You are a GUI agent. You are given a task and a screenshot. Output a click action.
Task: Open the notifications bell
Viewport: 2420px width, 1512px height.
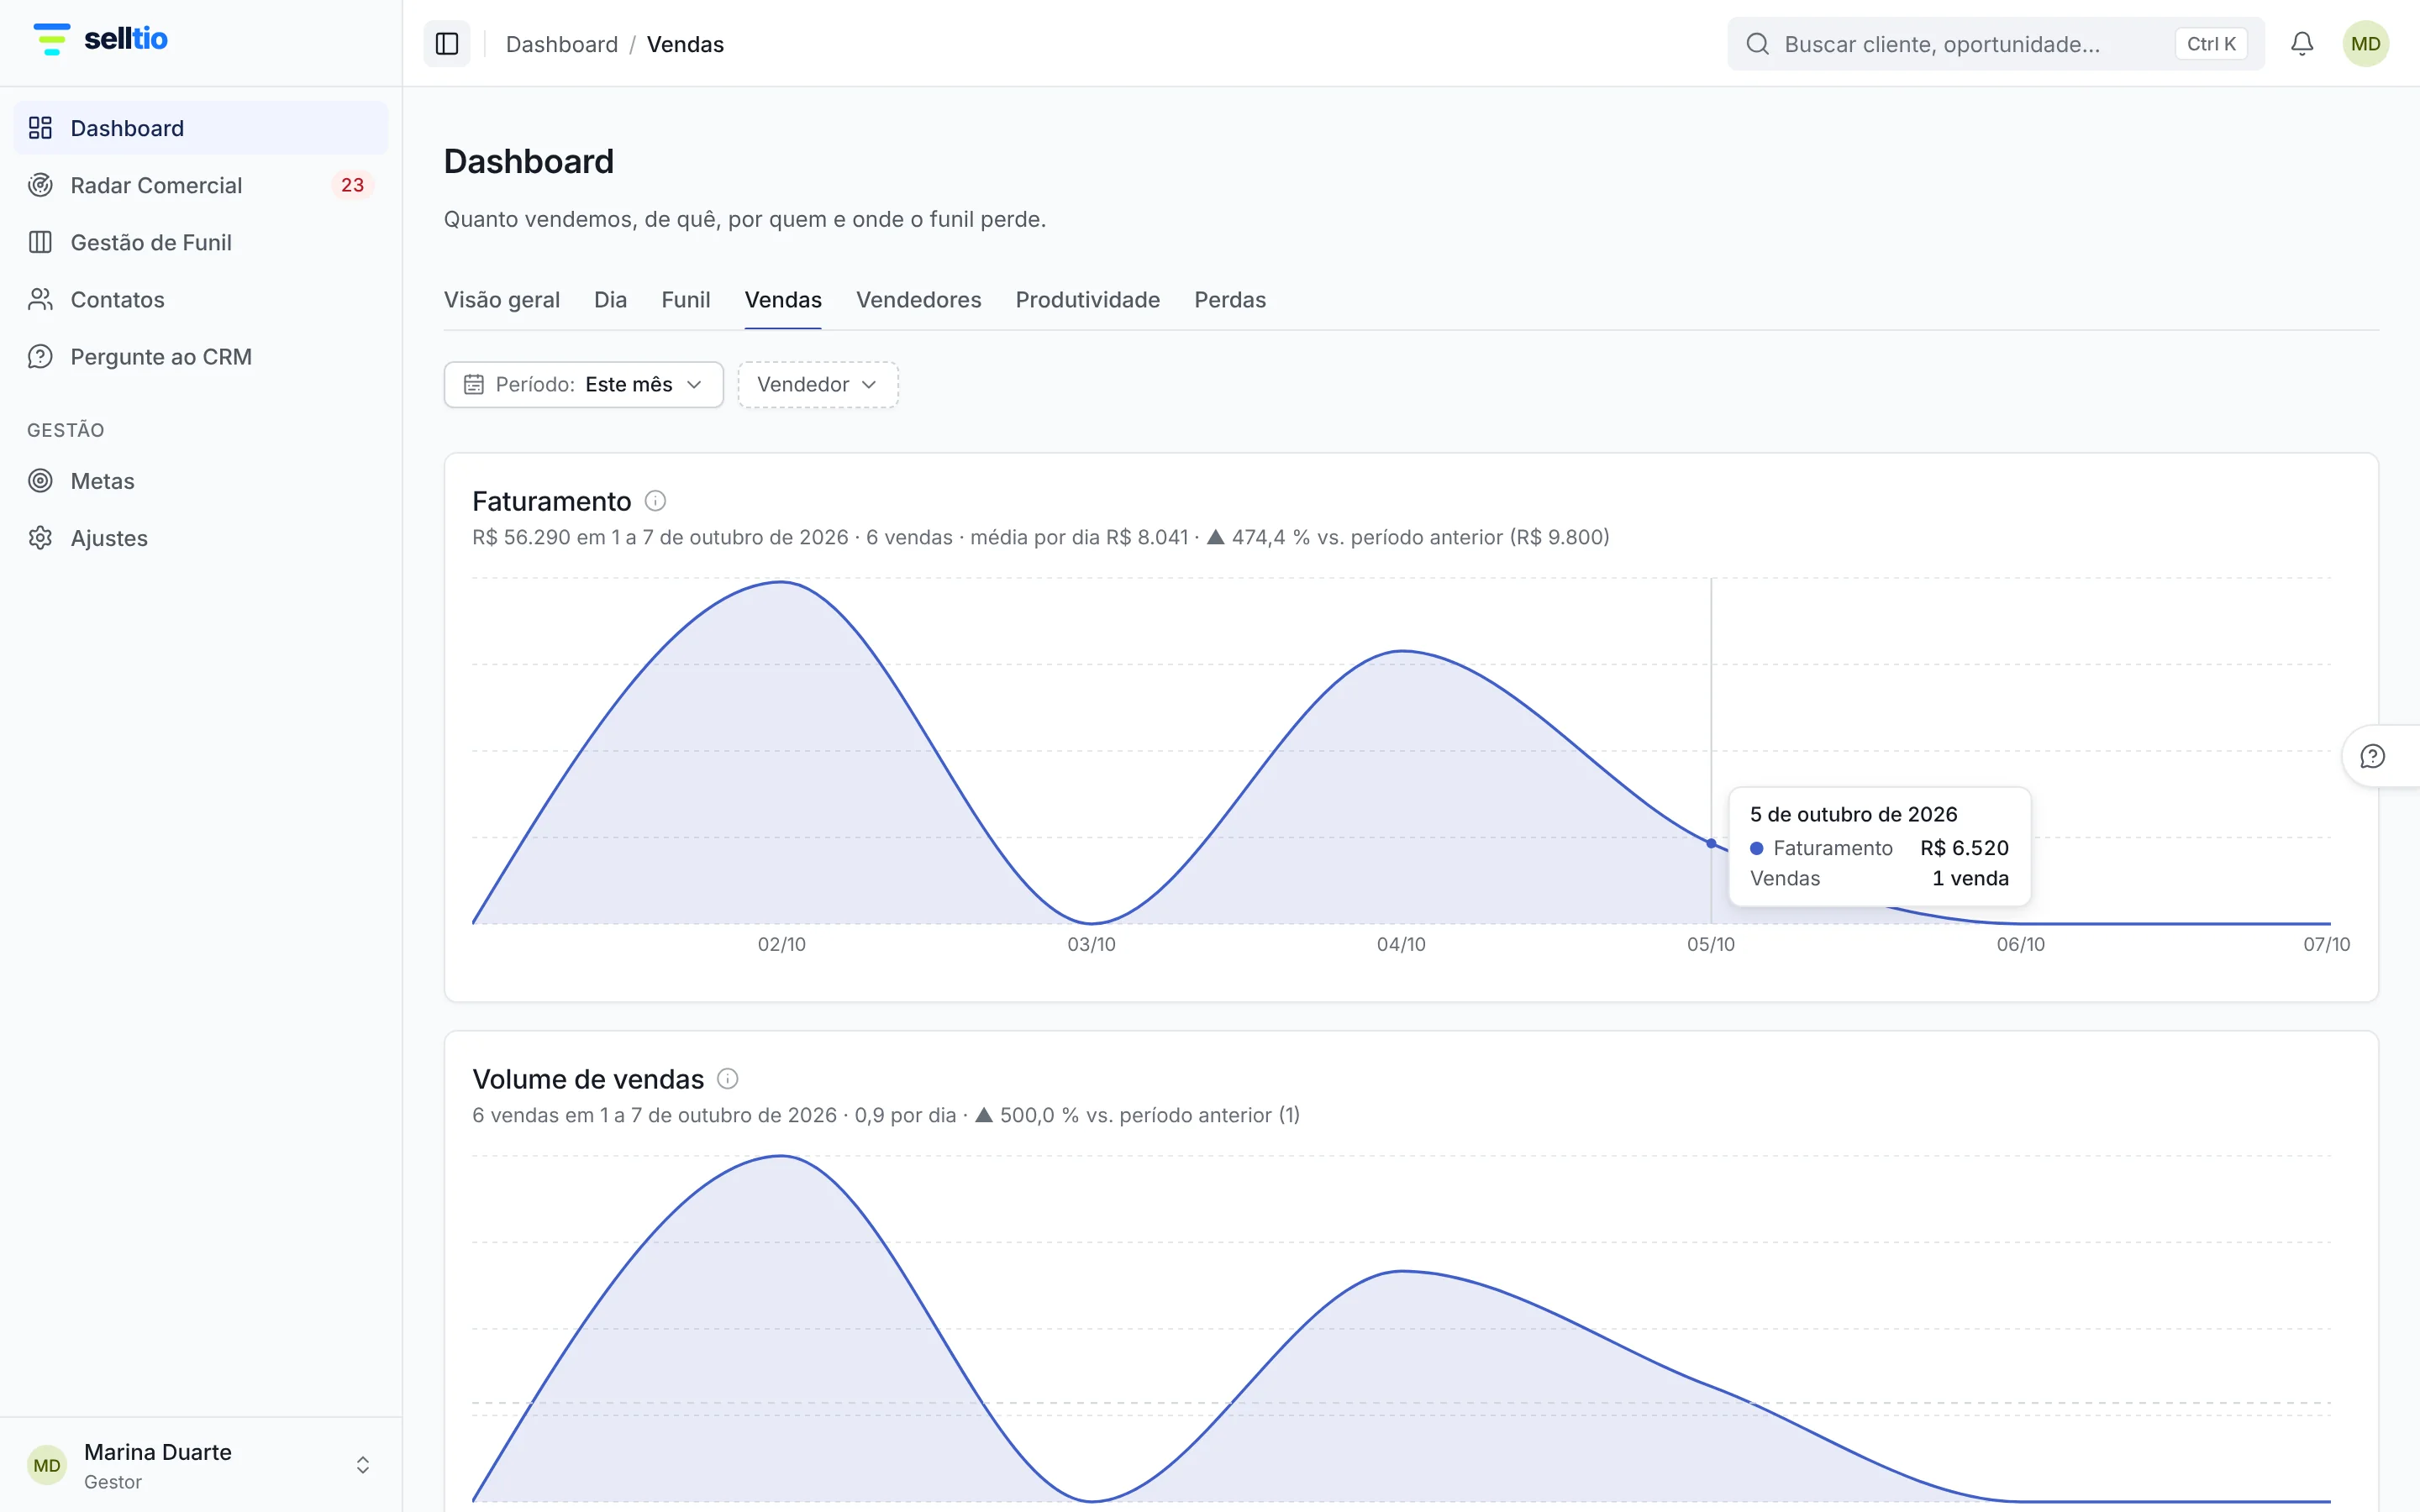(2302, 44)
